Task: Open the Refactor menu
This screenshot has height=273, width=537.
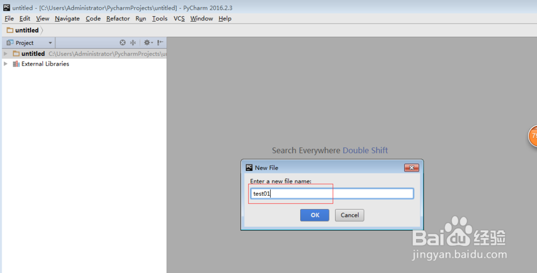Action: pyautogui.click(x=118, y=18)
